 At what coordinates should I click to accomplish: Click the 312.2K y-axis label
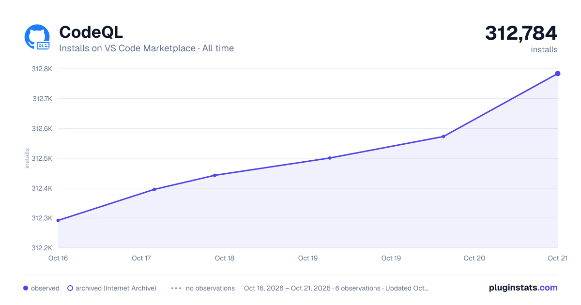pos(42,248)
